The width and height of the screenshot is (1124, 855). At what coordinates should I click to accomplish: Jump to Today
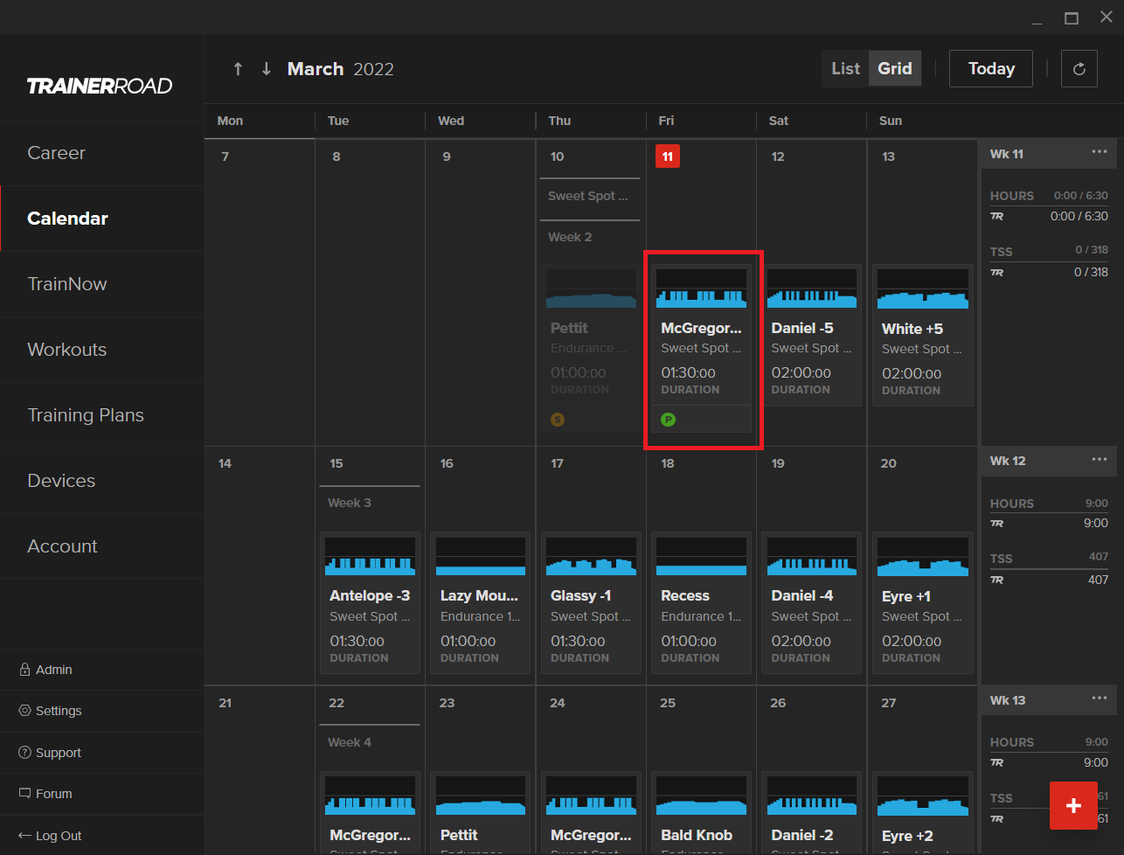[991, 68]
